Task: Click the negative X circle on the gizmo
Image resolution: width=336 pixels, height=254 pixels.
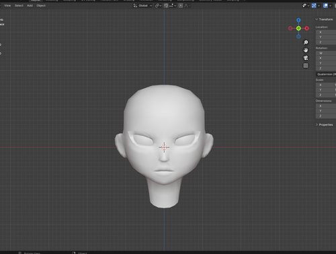Action: pos(290,28)
